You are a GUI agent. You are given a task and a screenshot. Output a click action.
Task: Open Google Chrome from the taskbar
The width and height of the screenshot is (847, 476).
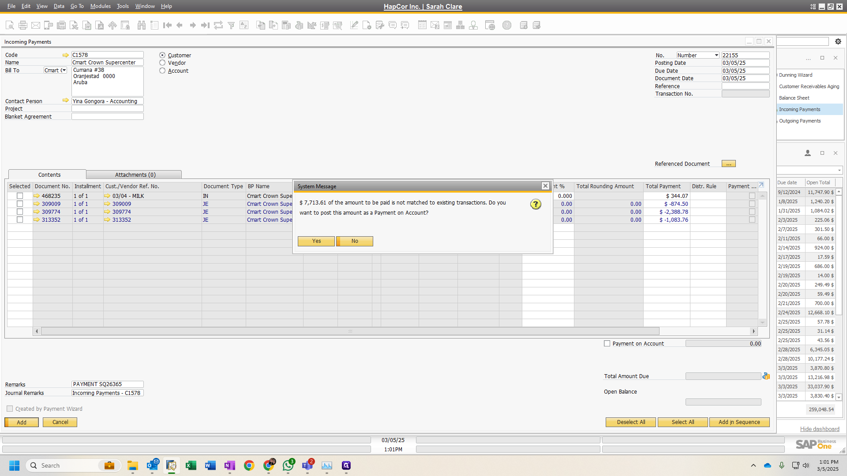pos(249,465)
